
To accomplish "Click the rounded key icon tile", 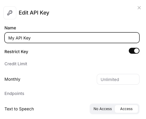I will pos(10,13).
